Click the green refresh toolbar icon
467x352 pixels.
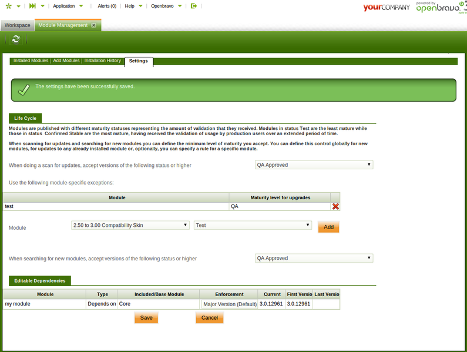[x=16, y=39]
